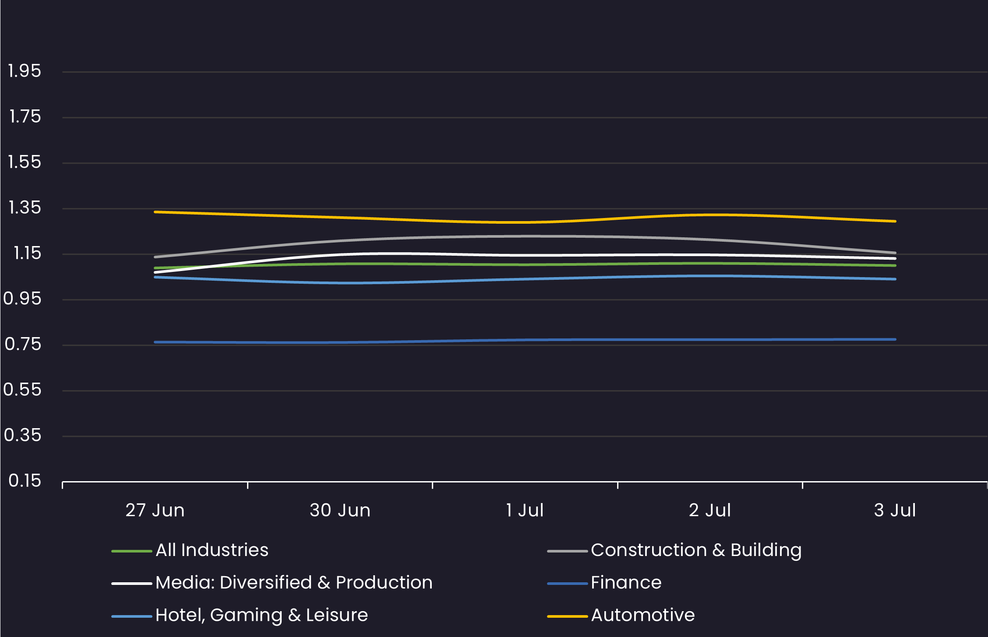Click the 0.75 y-axis value

[23, 344]
